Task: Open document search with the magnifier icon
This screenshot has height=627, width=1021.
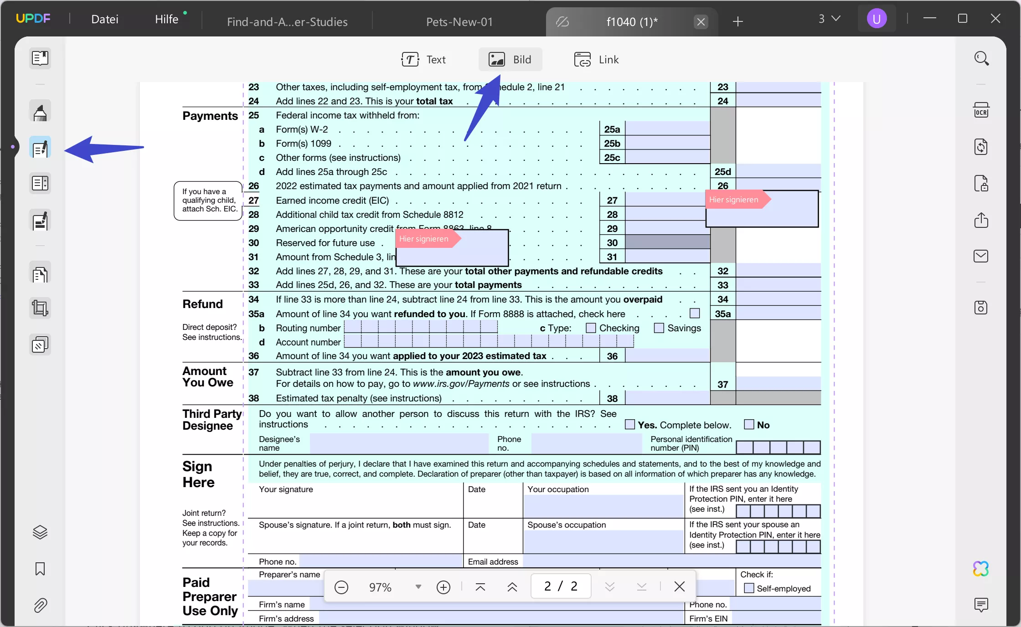Action: 982,58
